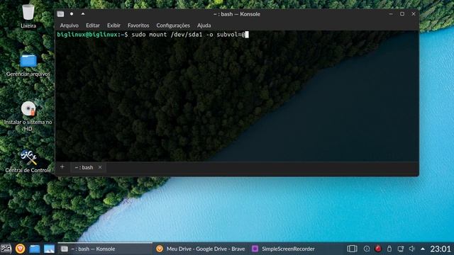
Task: Open the network connections tray icon
Action: [401, 249]
